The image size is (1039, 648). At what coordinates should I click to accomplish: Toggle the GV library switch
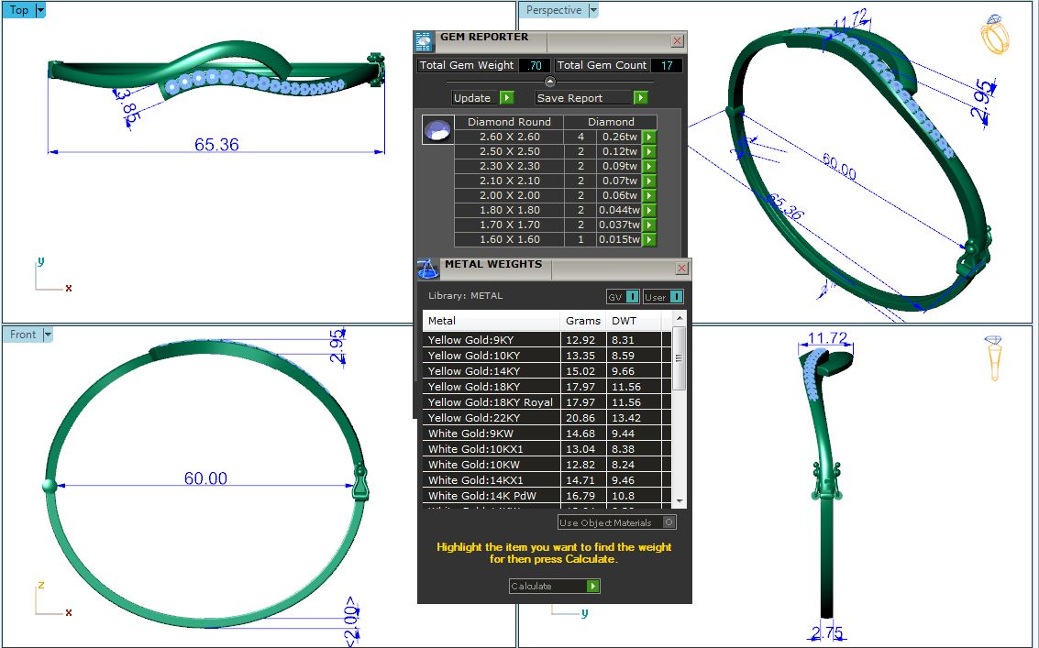(x=624, y=296)
